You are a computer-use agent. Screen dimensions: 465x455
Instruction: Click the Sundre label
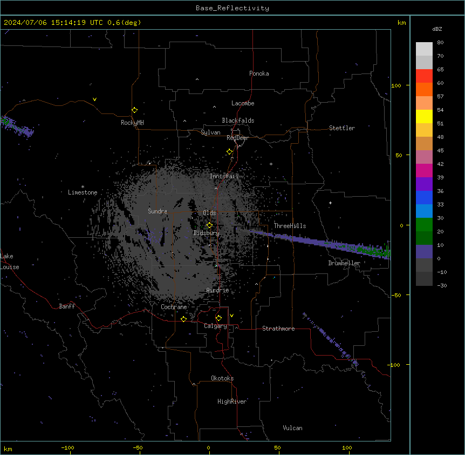[158, 211]
